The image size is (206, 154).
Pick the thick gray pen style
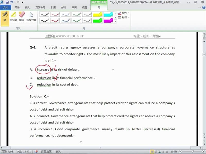87,21
